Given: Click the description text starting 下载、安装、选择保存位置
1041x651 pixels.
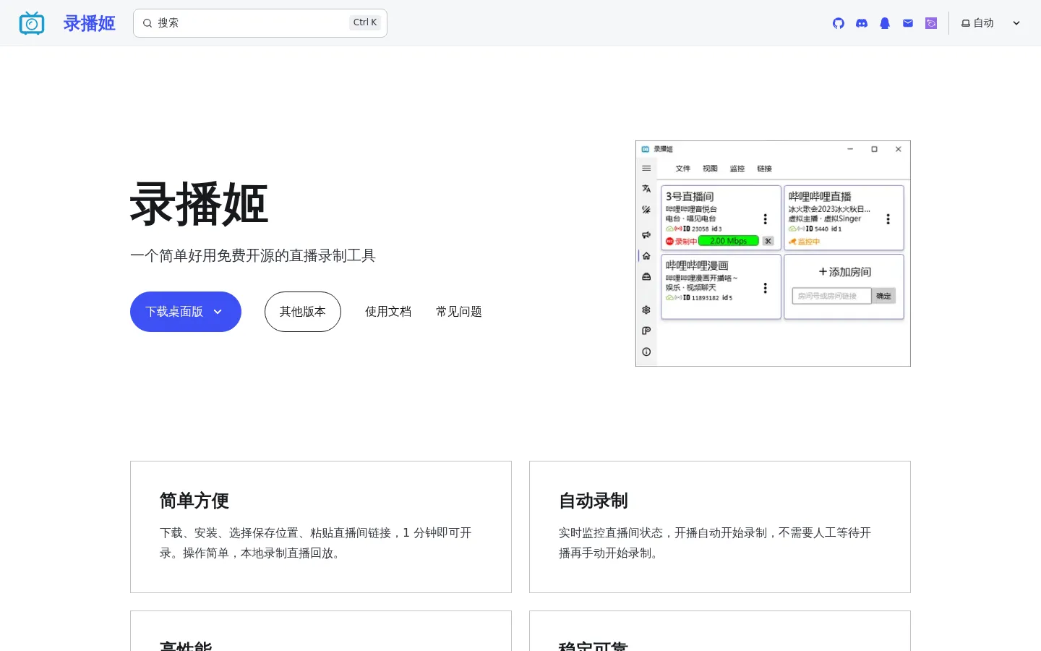Looking at the screenshot, I should tap(316, 542).
